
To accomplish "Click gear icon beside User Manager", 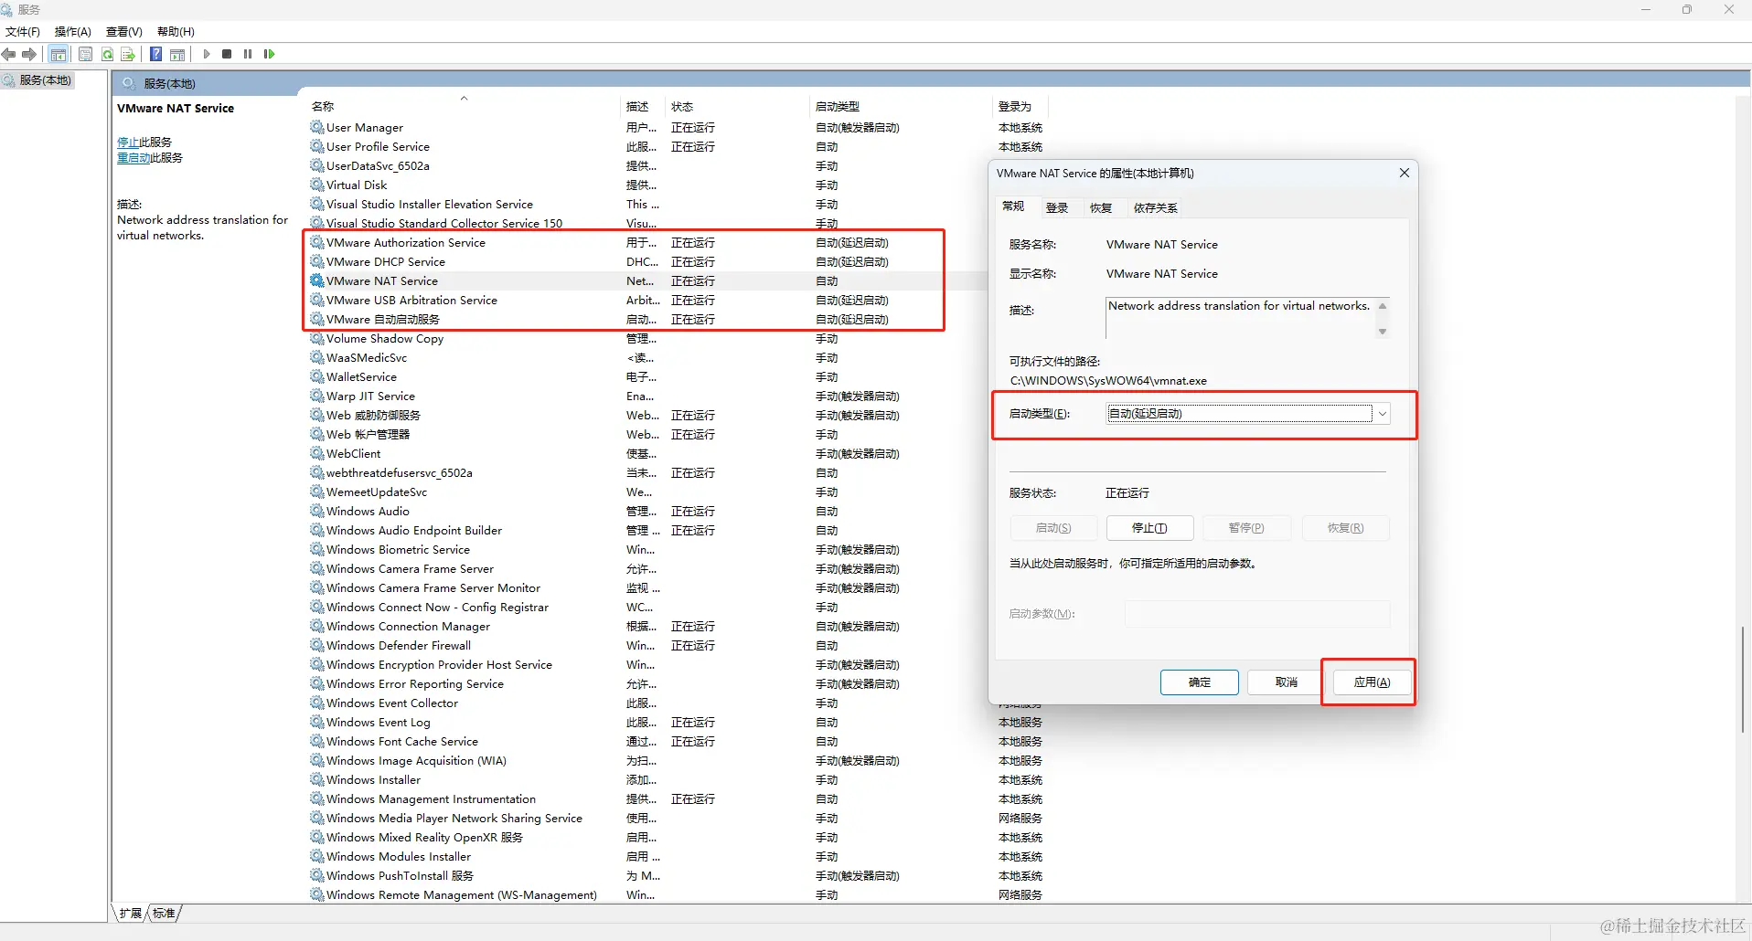I will click(317, 127).
